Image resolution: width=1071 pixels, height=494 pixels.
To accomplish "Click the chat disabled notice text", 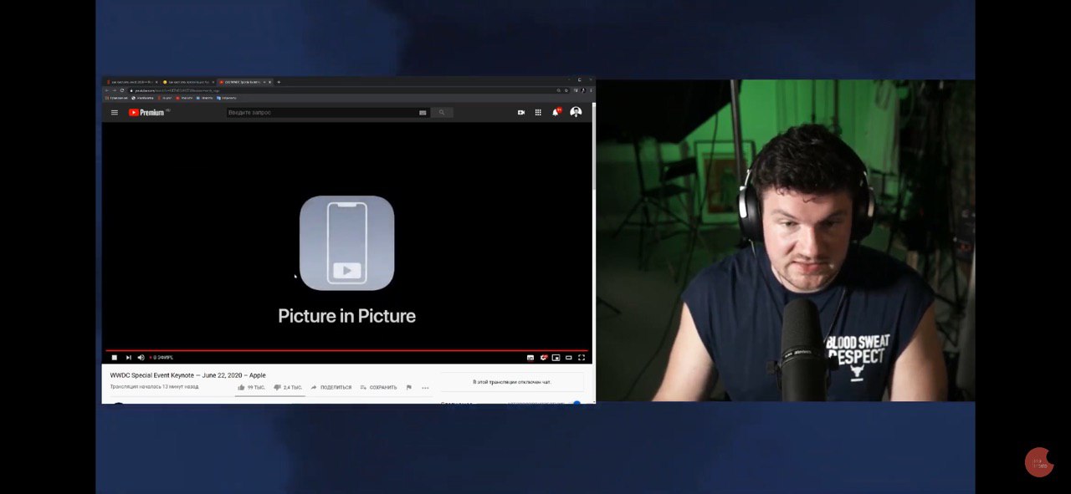I will [x=512, y=382].
